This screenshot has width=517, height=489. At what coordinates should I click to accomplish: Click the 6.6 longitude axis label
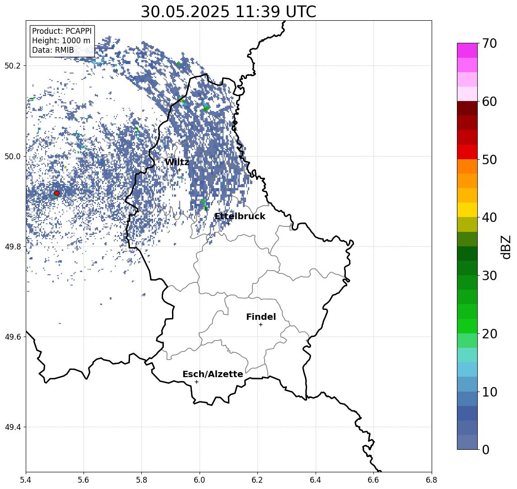[373, 480]
